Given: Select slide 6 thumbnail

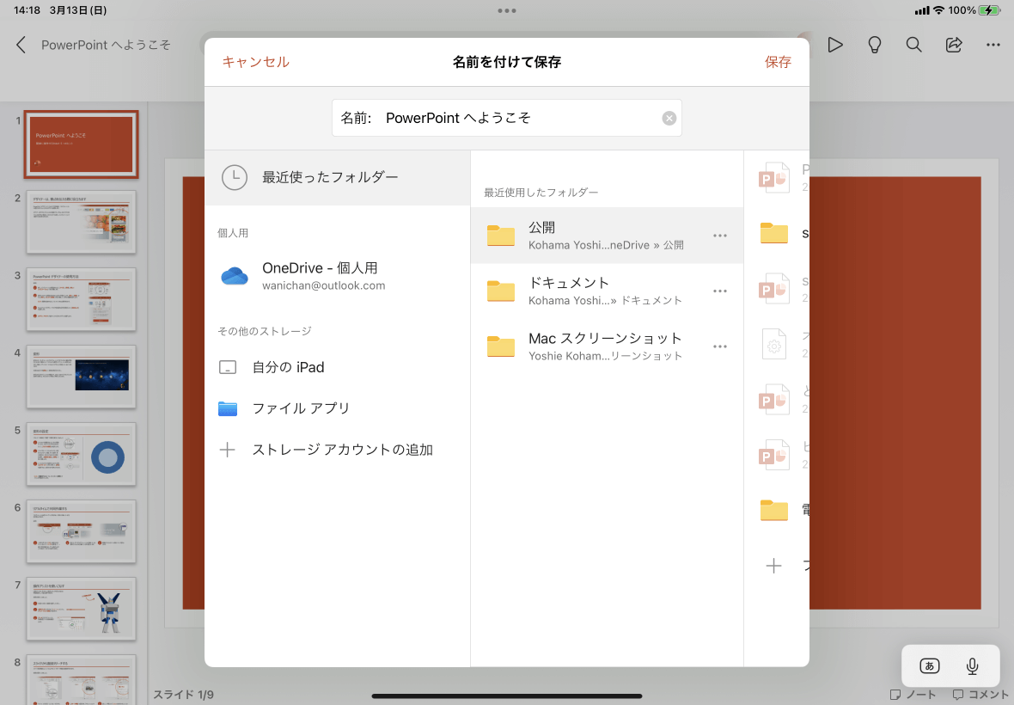Looking at the screenshot, I should point(82,531).
